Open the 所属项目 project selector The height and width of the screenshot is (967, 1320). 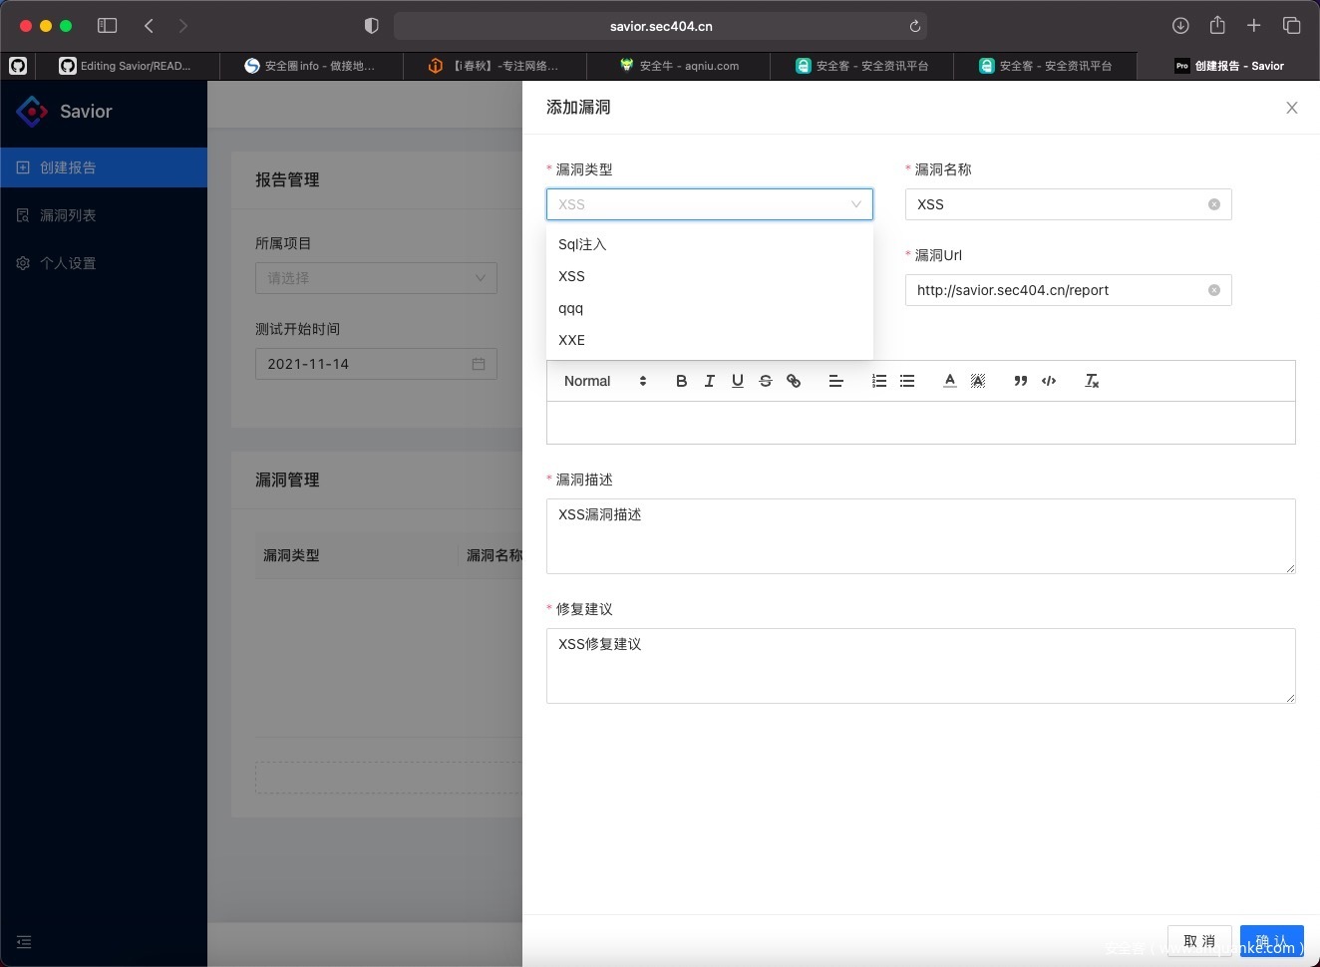tap(376, 278)
